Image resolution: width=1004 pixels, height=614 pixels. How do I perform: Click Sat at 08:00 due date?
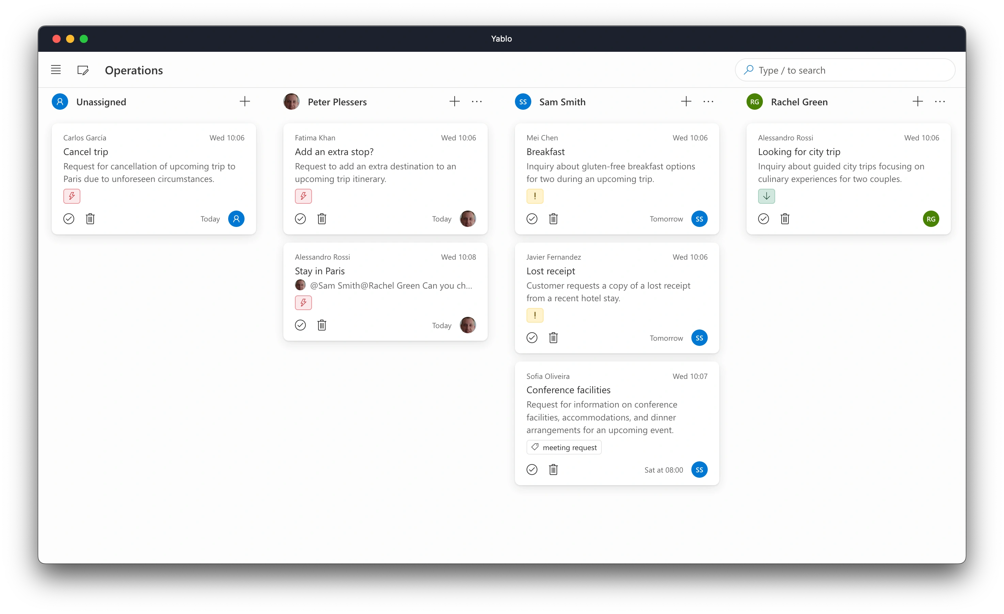(x=663, y=470)
